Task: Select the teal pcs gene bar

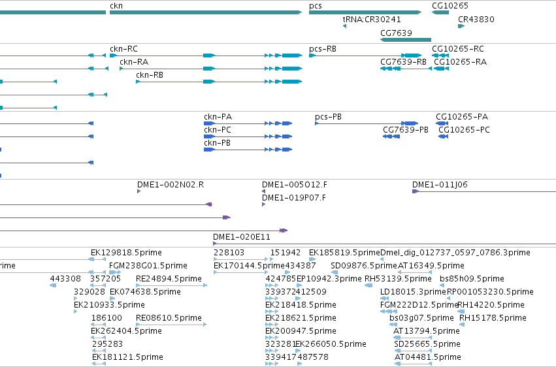Action: pos(365,12)
